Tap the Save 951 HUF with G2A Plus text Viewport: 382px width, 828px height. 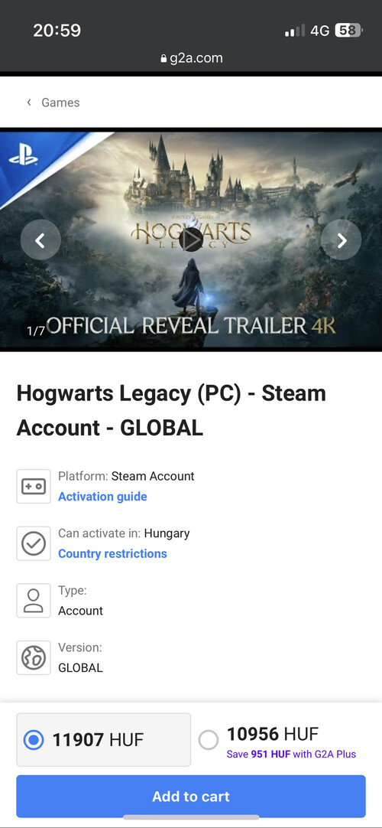(291, 754)
